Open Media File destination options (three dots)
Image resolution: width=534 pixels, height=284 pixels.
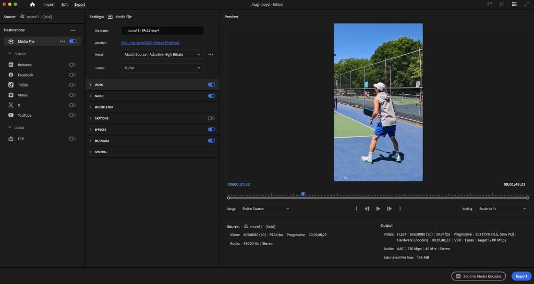pyautogui.click(x=63, y=41)
